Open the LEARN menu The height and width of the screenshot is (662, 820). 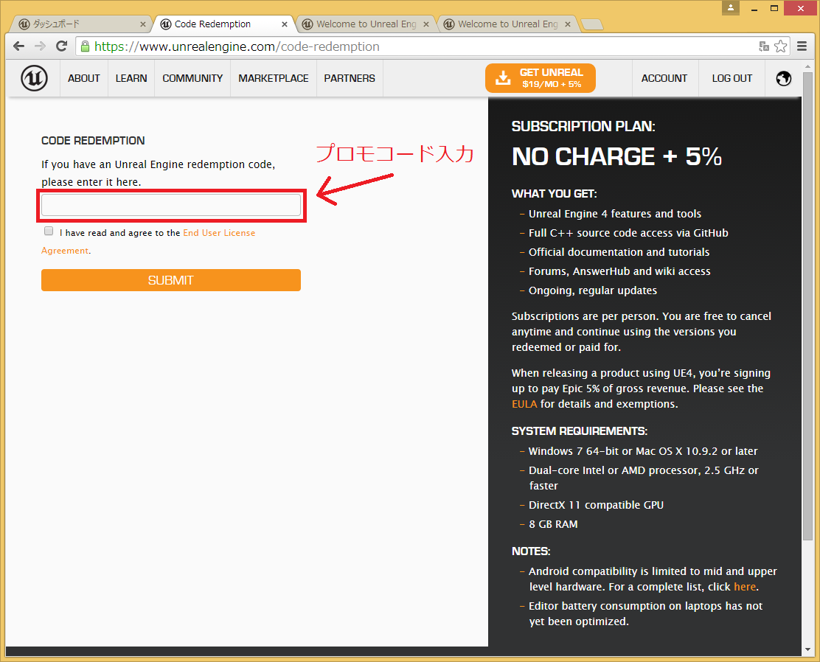[131, 78]
